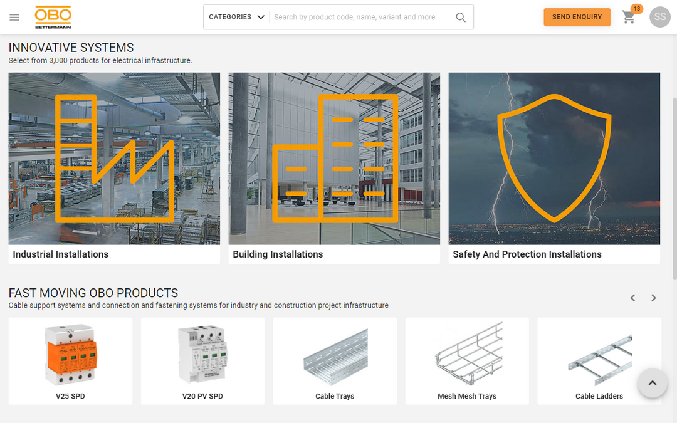Click the right carousel arrow for products

tap(653, 298)
